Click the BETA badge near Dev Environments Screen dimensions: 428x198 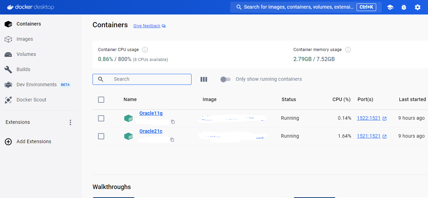(65, 85)
